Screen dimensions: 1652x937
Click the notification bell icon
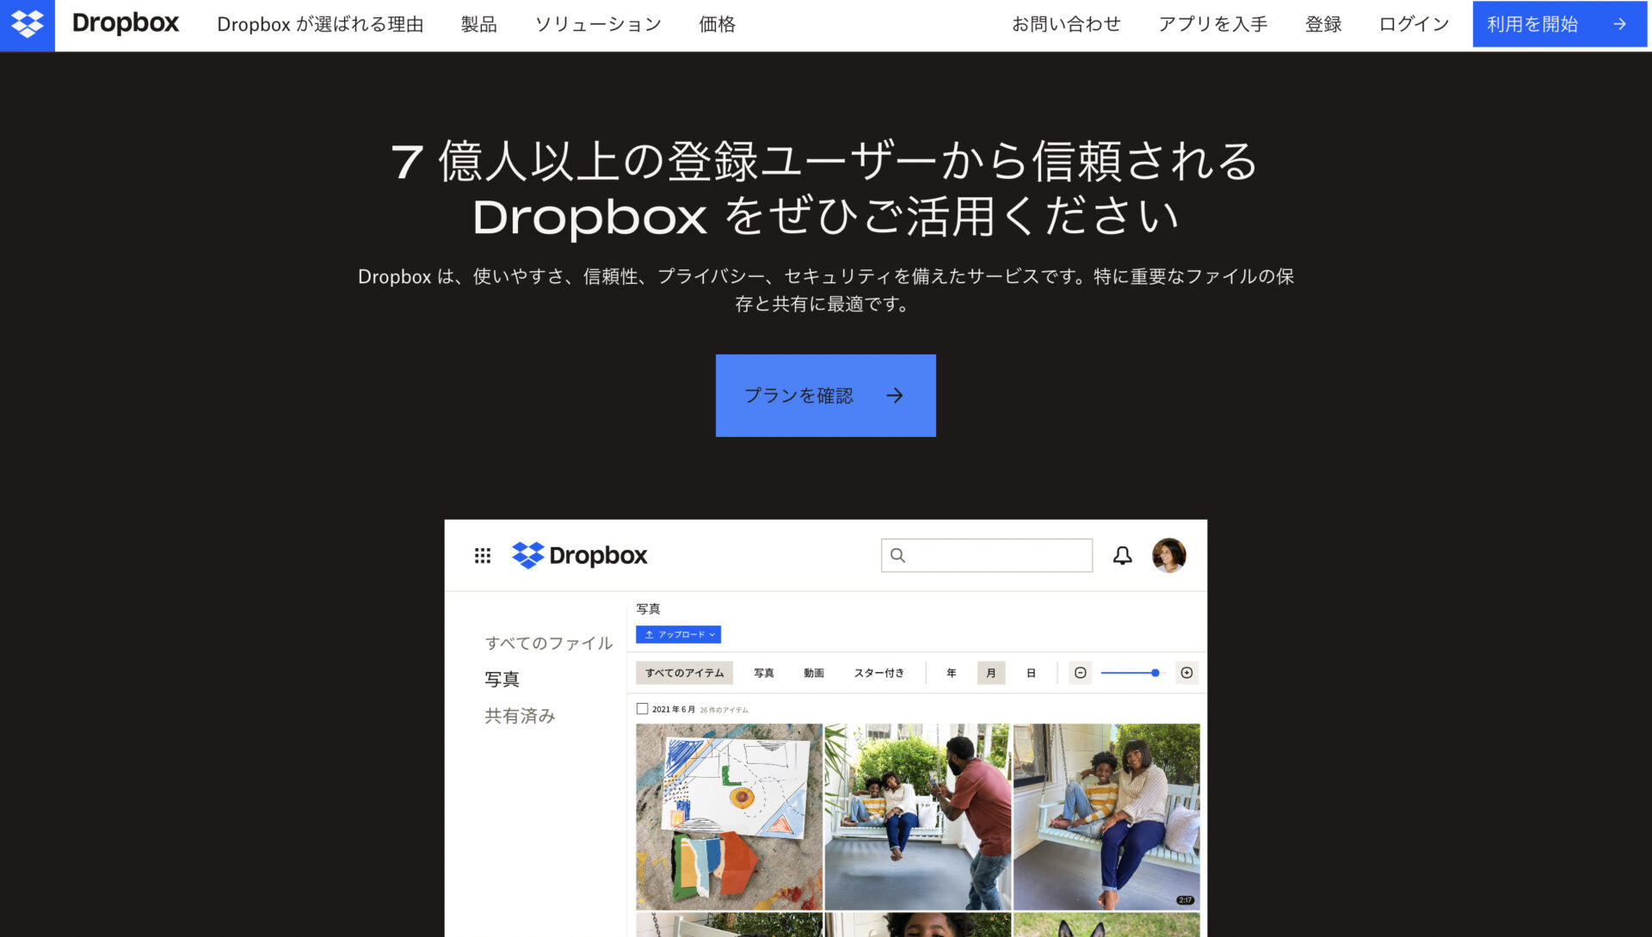pos(1122,555)
